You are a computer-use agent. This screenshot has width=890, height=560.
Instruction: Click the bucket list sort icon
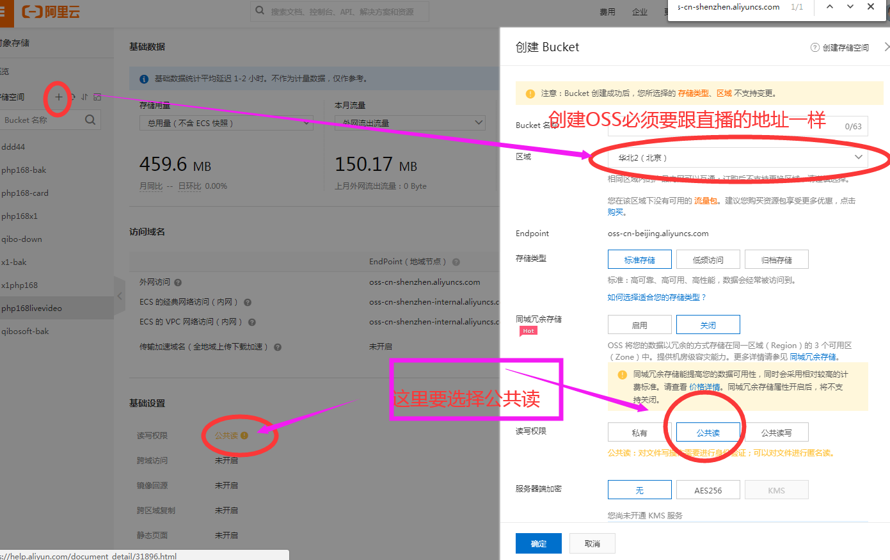coord(84,97)
